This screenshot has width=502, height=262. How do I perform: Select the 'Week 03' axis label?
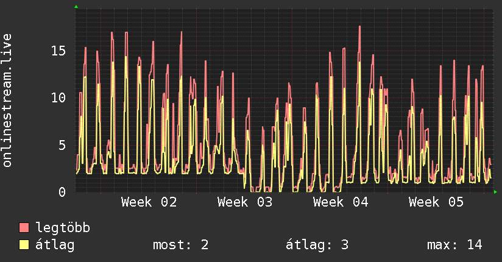click(245, 202)
